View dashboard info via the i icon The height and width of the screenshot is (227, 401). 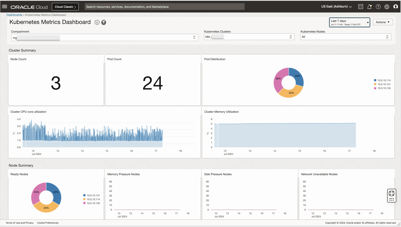[x=97, y=22]
